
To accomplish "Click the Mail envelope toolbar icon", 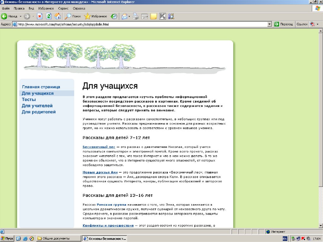I will point(125,16).
